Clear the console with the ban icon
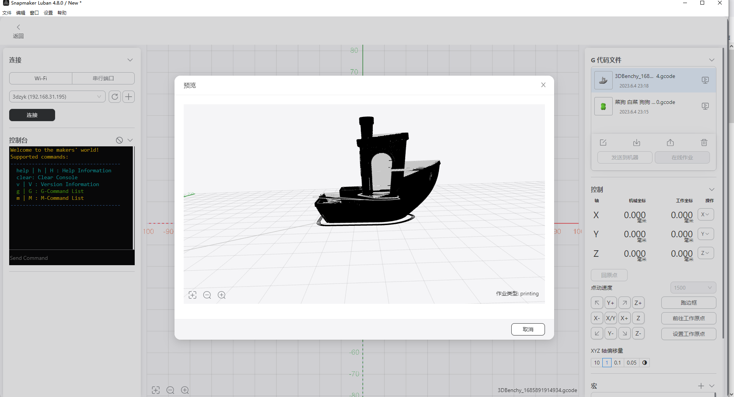 pyautogui.click(x=119, y=140)
